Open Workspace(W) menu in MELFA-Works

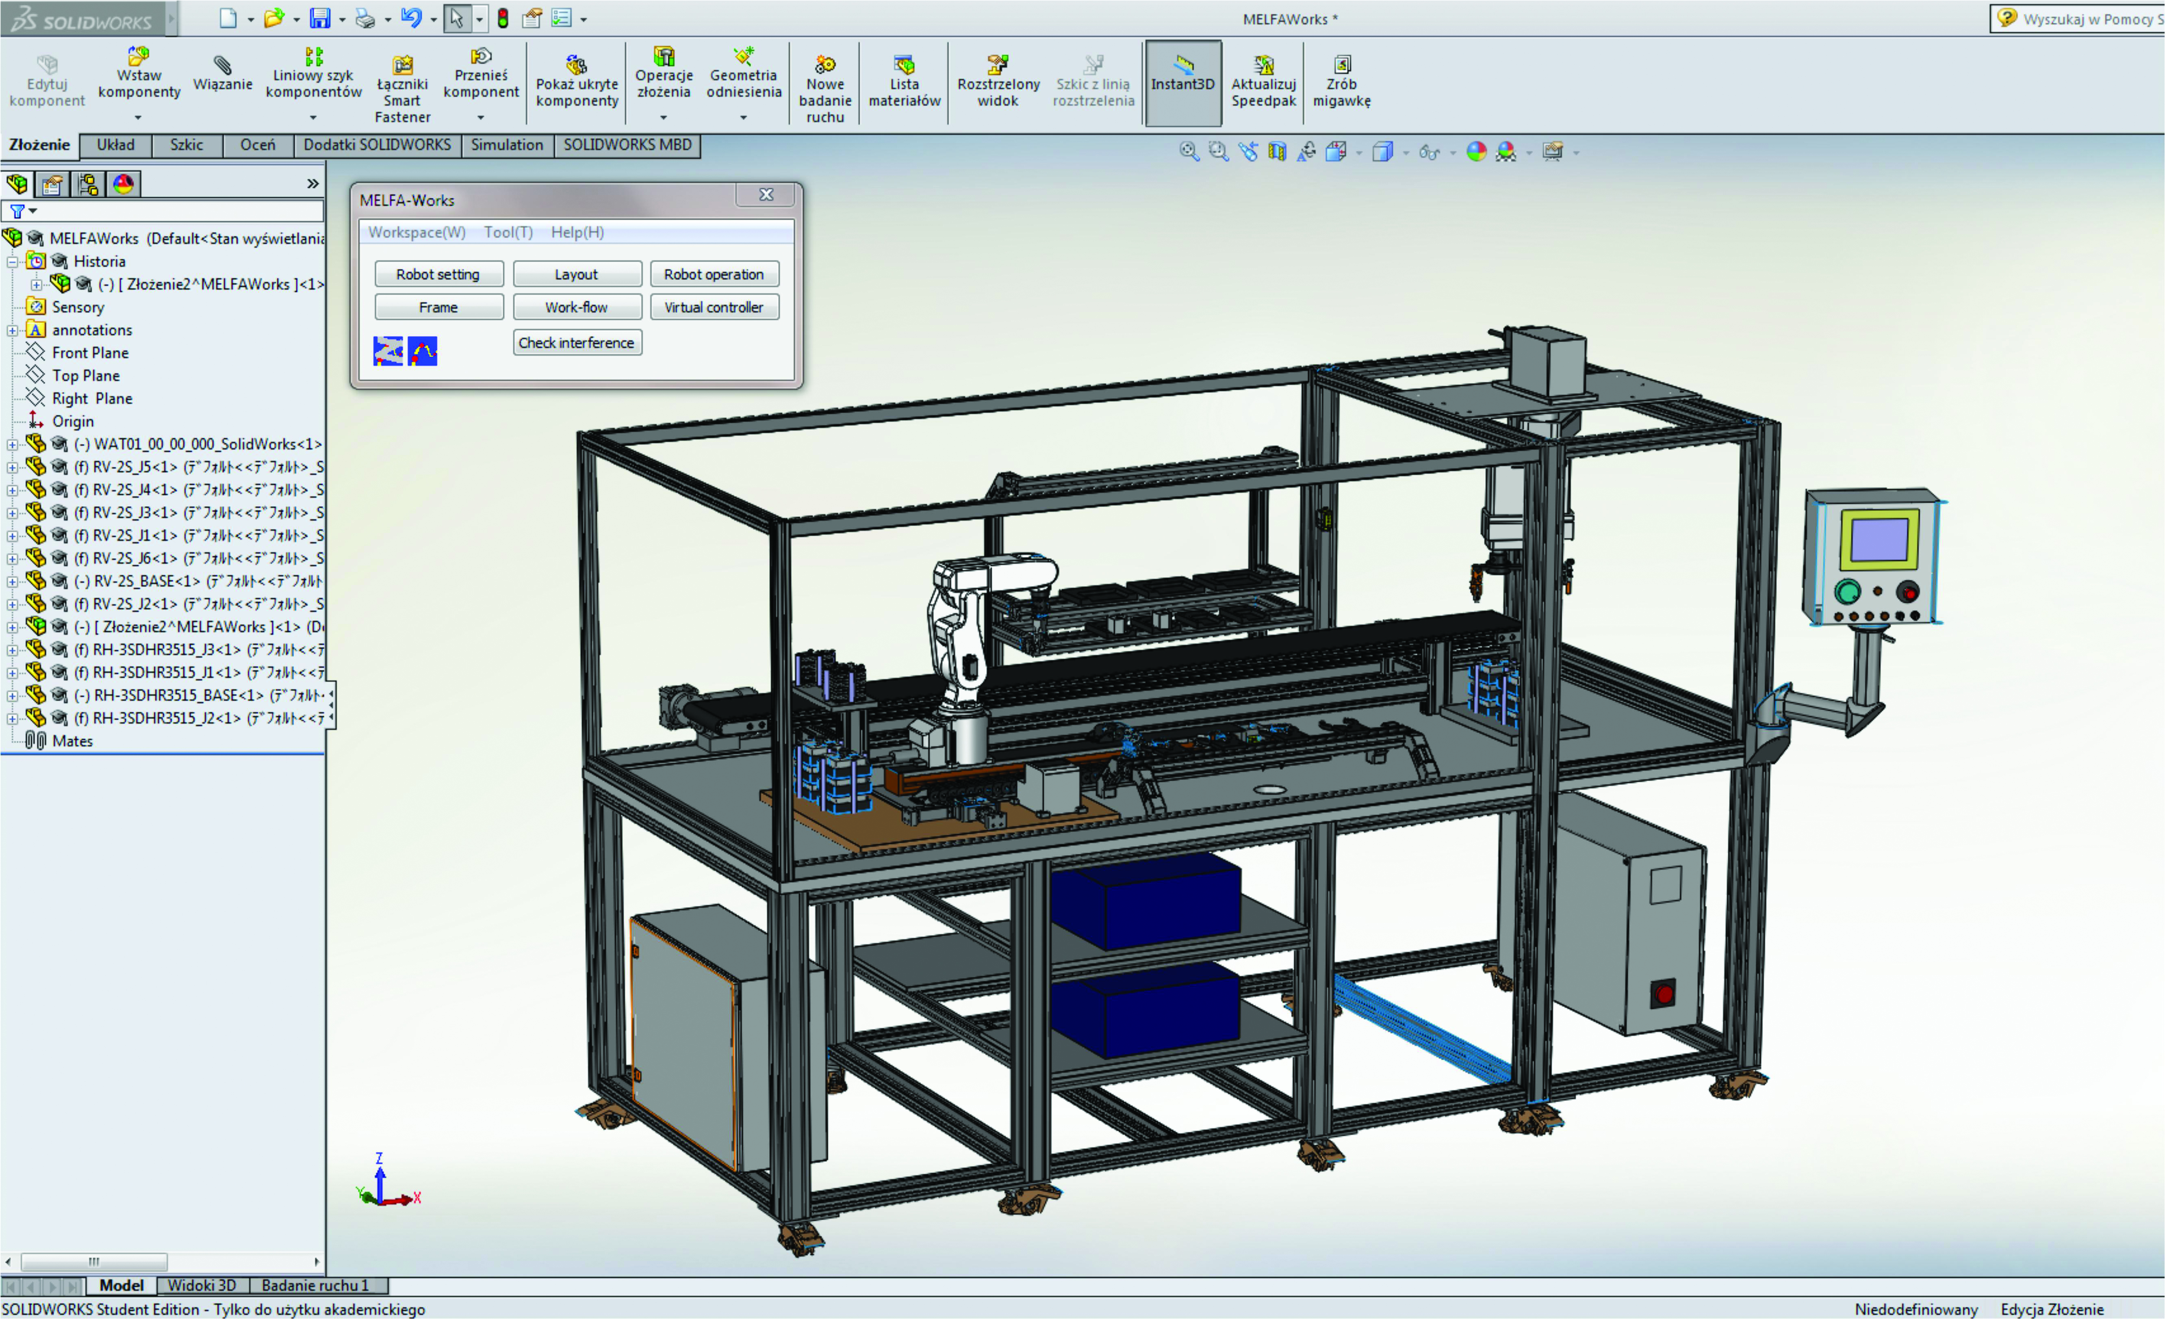417,232
